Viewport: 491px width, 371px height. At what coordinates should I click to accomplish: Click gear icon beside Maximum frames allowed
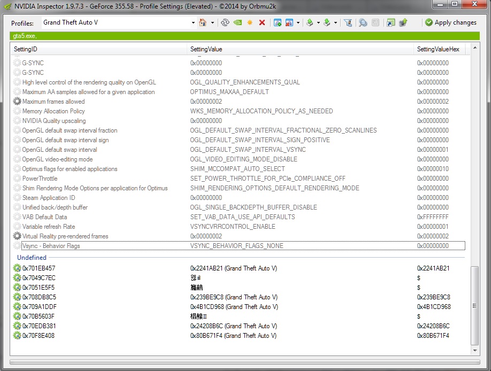pyautogui.click(x=17, y=102)
